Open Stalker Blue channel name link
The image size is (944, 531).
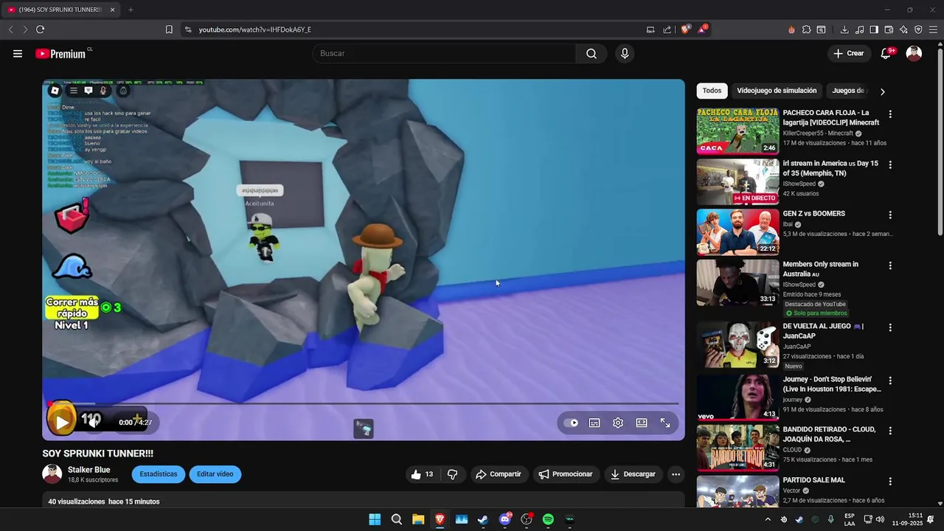(89, 470)
